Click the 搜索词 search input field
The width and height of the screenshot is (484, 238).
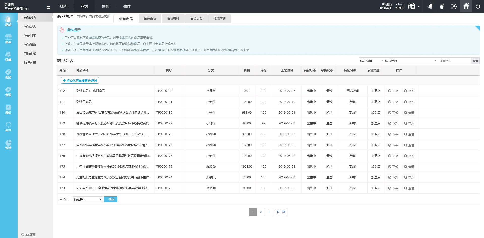pyautogui.click(x=455, y=61)
